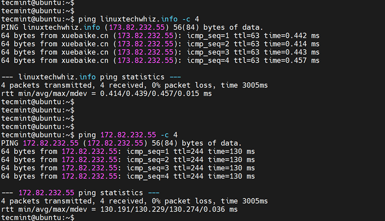Click the last empty prompt at the bottom

point(37,218)
